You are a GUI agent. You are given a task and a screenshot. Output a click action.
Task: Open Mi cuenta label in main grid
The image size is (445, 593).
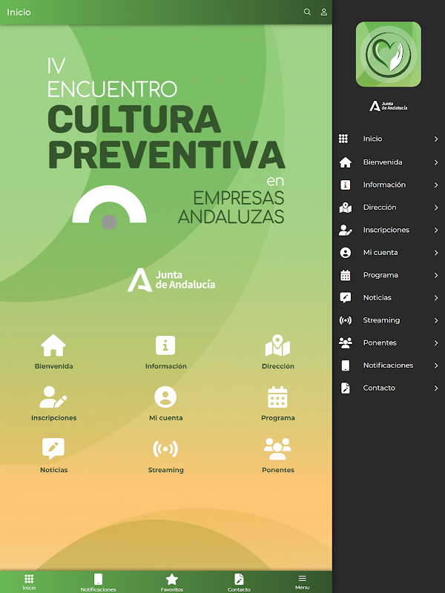point(165,418)
